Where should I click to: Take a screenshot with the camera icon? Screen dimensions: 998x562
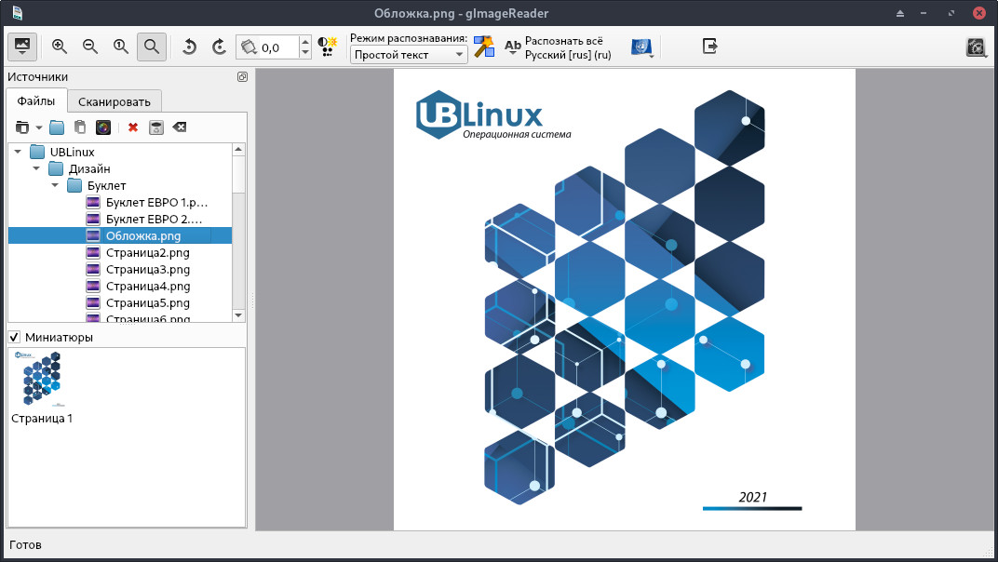click(x=103, y=127)
